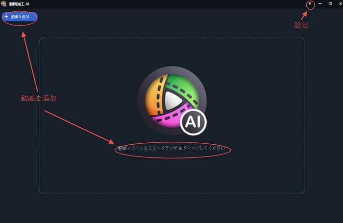Maximize the application window

[x=330, y=4]
